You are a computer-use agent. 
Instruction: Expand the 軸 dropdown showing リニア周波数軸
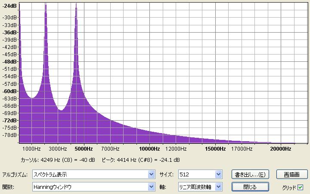(x=218, y=187)
